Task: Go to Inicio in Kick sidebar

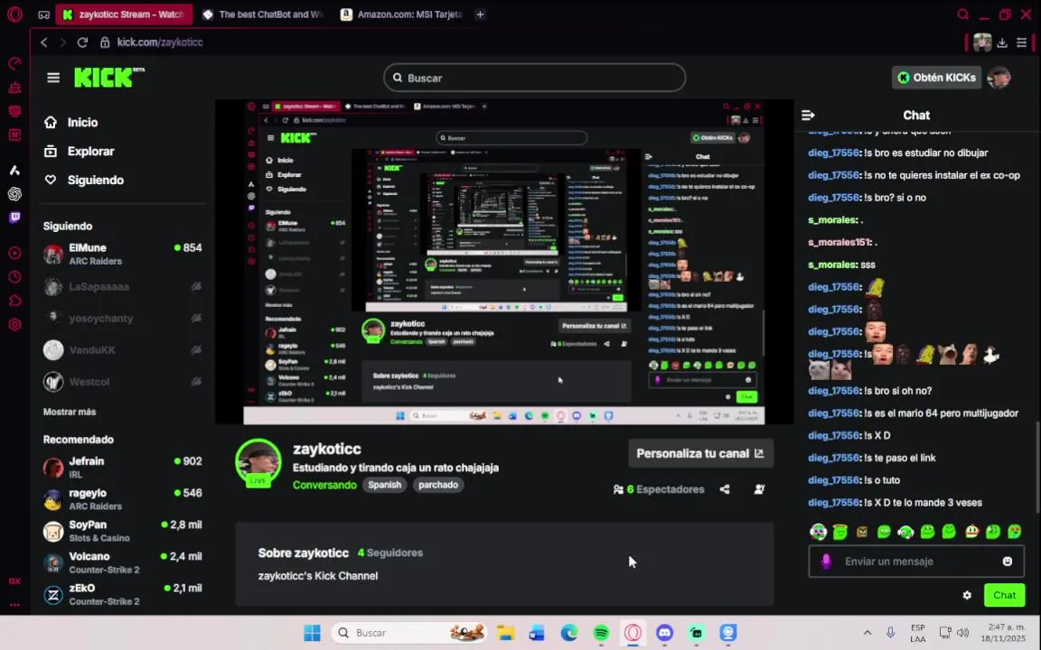Action: [71, 123]
